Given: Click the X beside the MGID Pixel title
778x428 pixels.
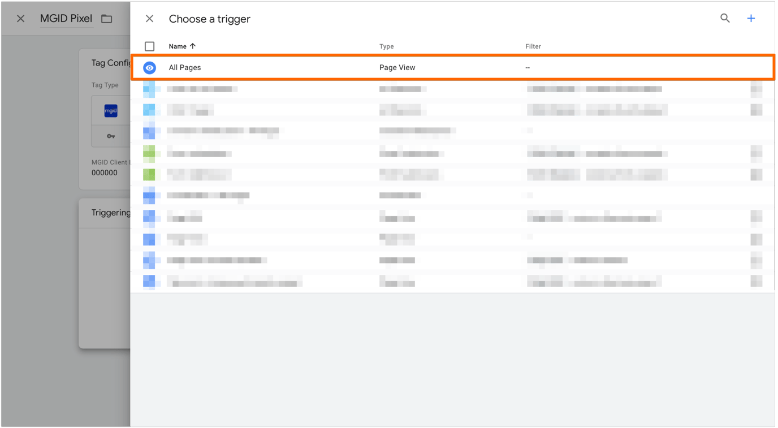Looking at the screenshot, I should 20,18.
